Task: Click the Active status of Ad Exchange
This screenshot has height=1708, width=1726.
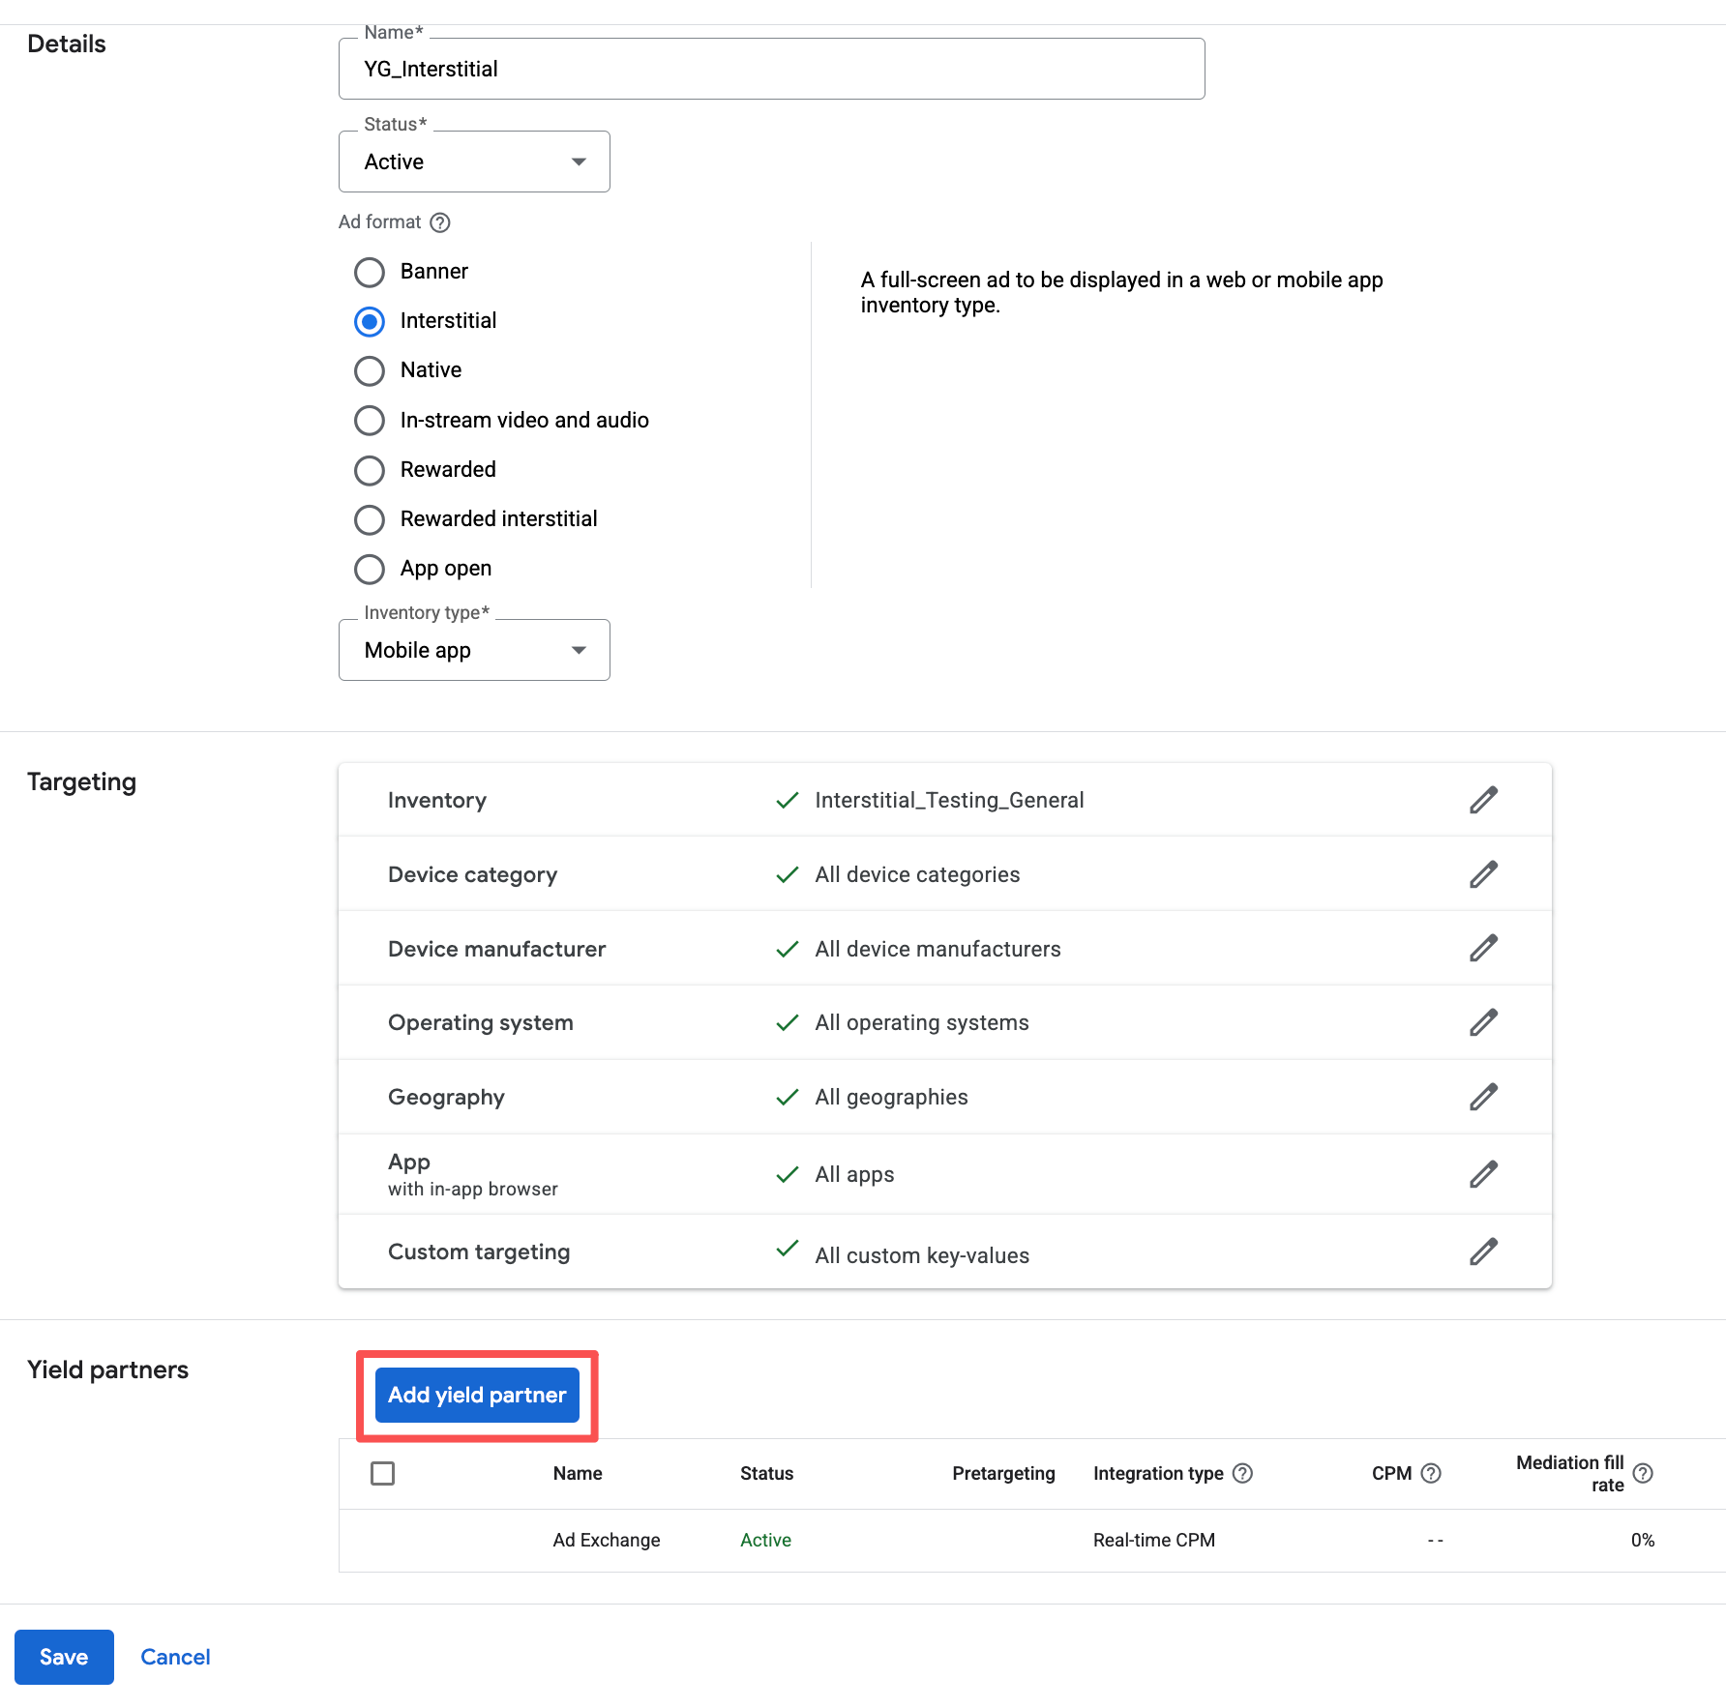Action: pos(765,1540)
